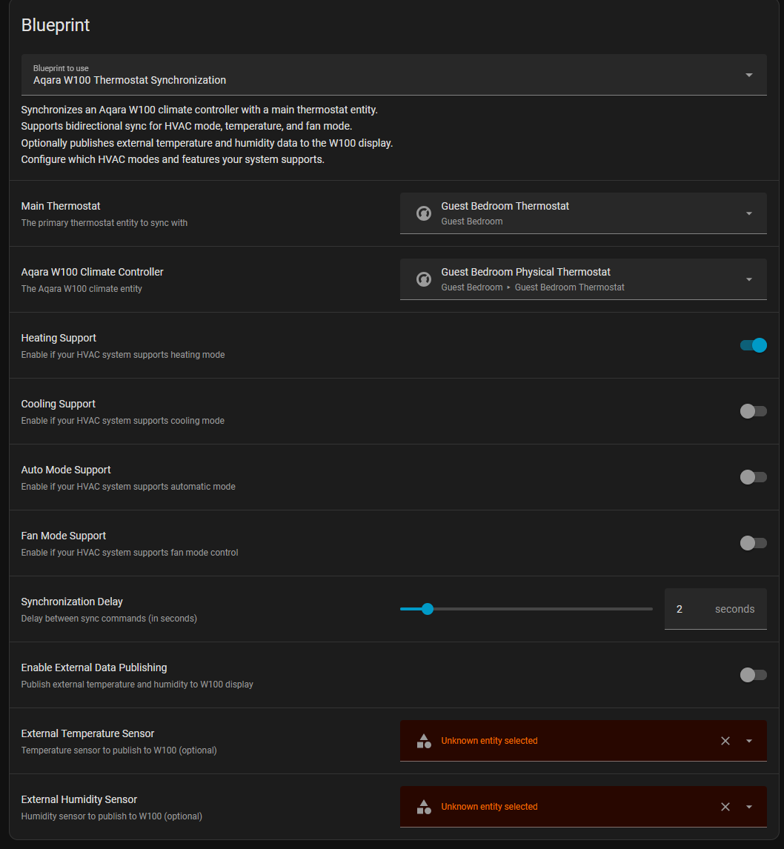Click External Humidity Sensor shapes icon

(424, 807)
